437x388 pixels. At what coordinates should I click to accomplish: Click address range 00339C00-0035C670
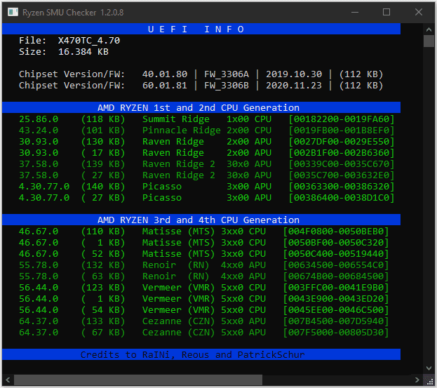(342, 164)
